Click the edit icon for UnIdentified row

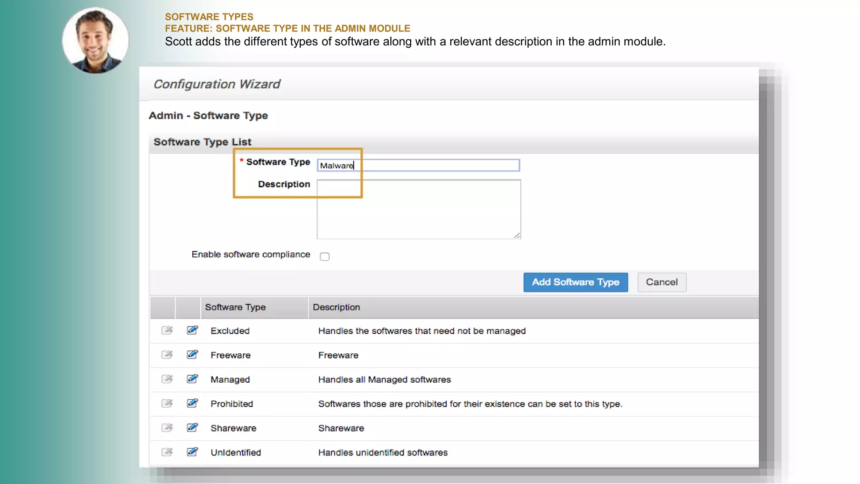click(x=192, y=452)
